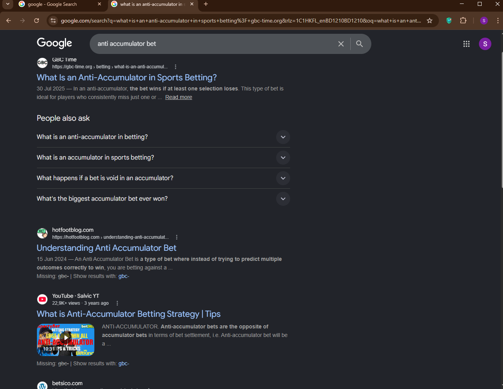Open more options for hotfootblog.com result

177,237
